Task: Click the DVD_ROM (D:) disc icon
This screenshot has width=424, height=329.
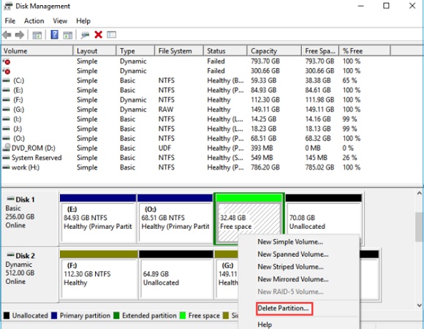Action: point(7,148)
